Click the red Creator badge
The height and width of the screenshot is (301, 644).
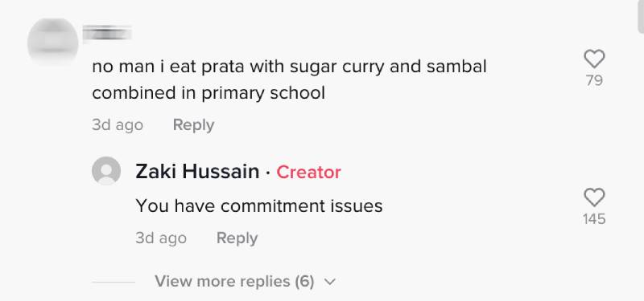click(x=308, y=172)
